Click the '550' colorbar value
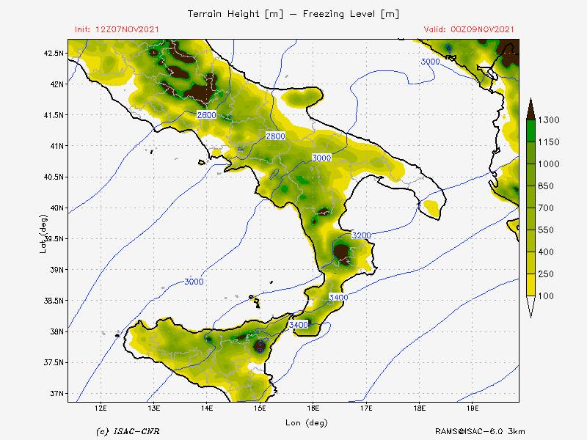The image size is (587, 440). click(x=546, y=230)
